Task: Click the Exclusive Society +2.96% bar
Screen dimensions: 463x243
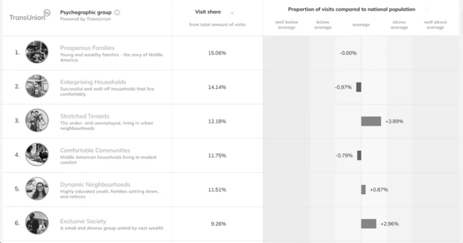Action: coord(368,224)
